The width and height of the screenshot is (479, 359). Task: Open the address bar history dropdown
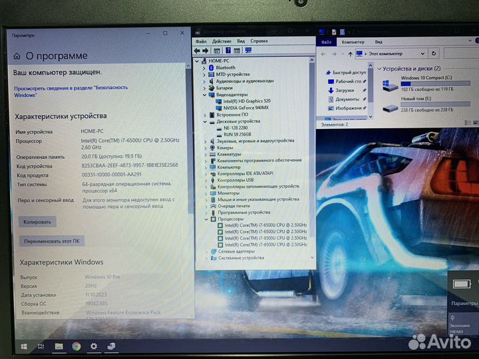422,54
